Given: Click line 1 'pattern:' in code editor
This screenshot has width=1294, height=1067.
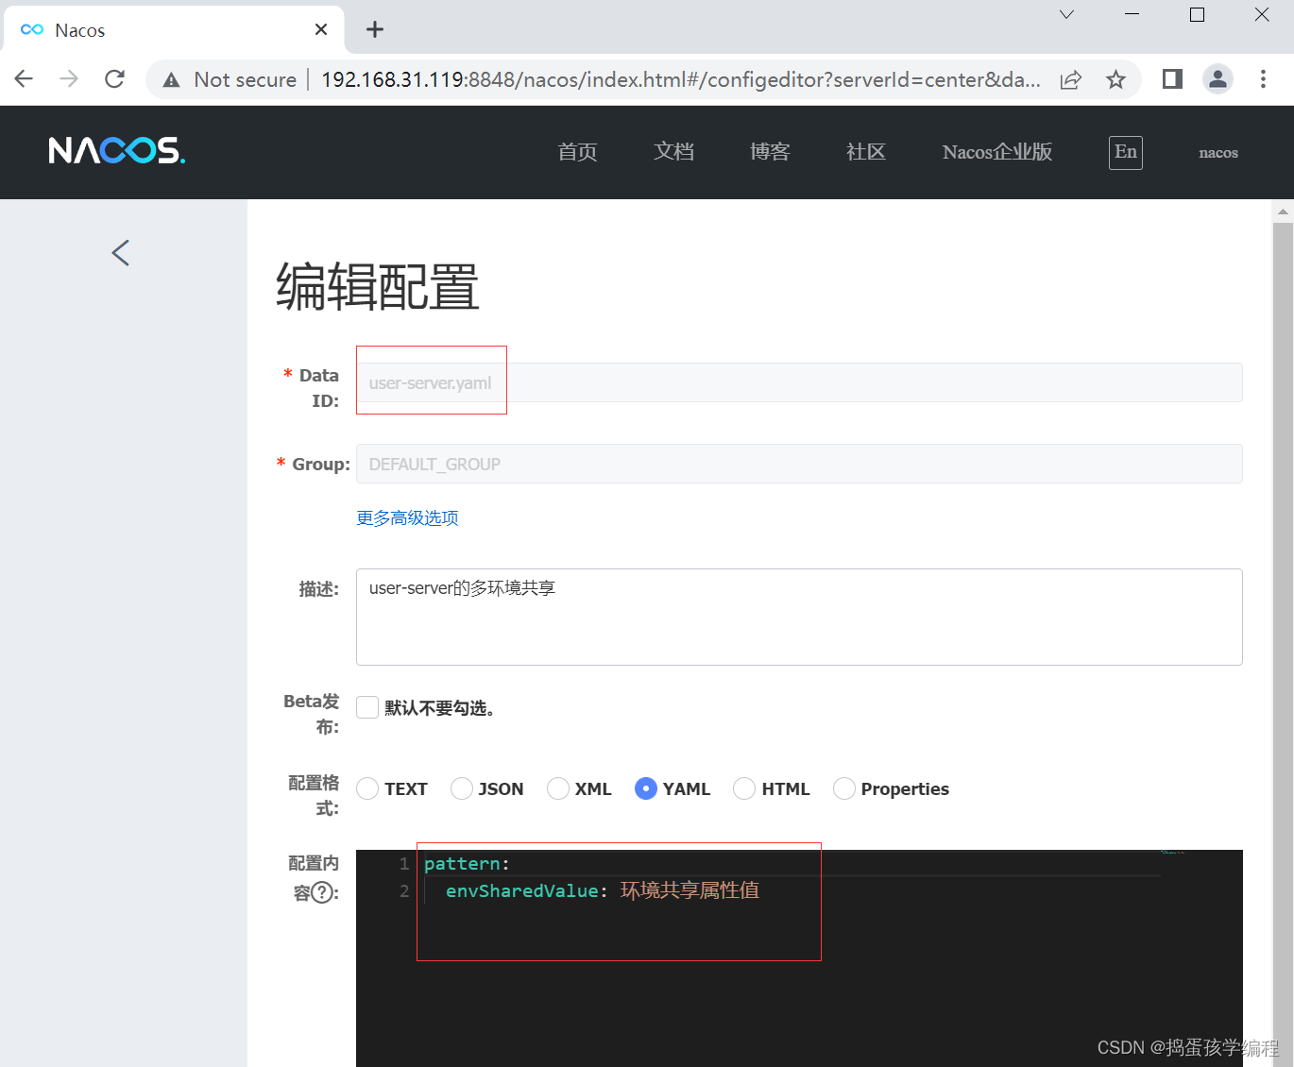Looking at the screenshot, I should (467, 864).
